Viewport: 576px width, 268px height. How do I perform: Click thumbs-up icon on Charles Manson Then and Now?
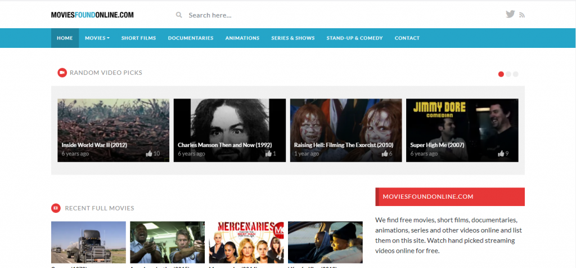point(268,154)
